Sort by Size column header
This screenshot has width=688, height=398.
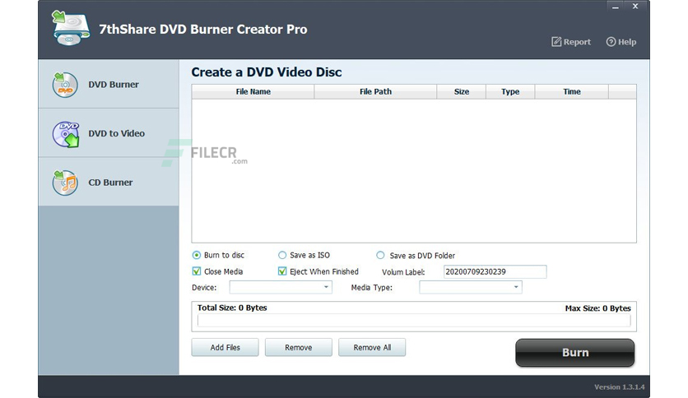pyautogui.click(x=462, y=91)
